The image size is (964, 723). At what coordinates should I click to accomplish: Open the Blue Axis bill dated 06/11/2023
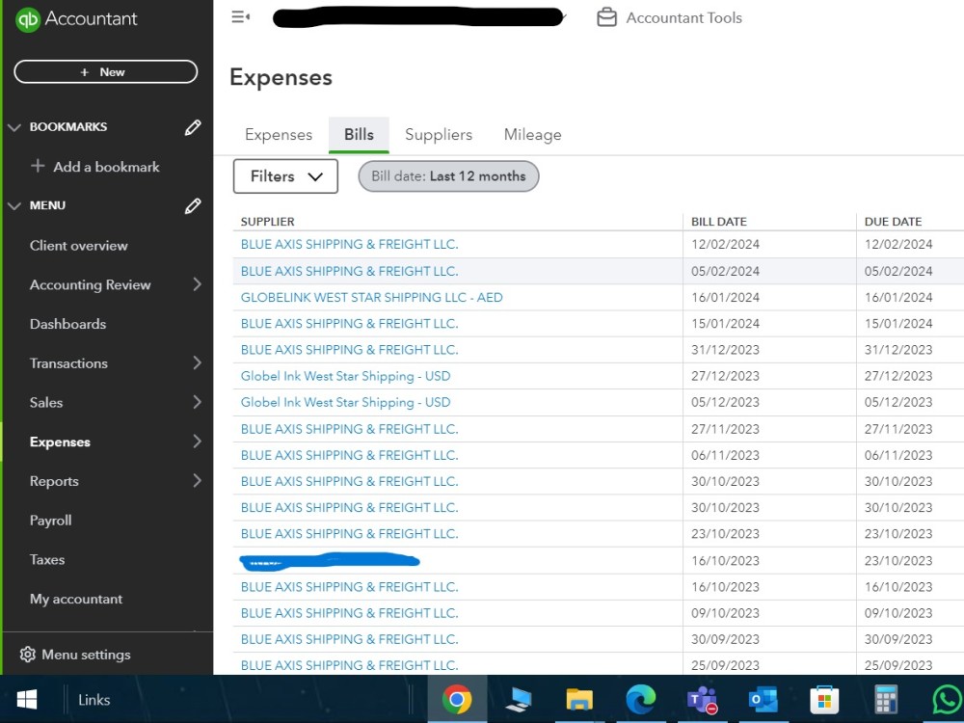349,456
